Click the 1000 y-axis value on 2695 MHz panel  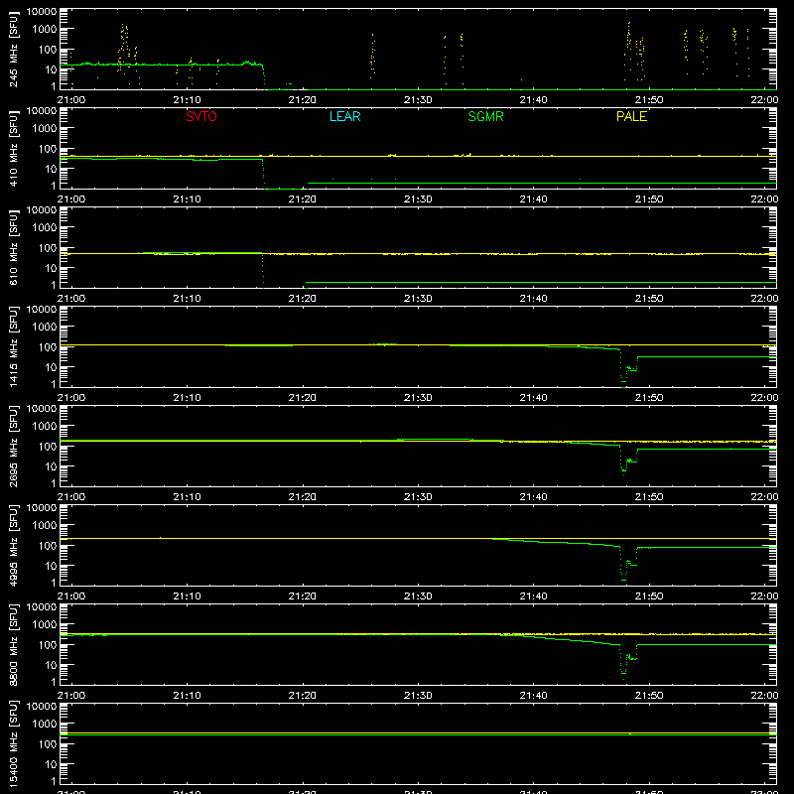pos(45,427)
